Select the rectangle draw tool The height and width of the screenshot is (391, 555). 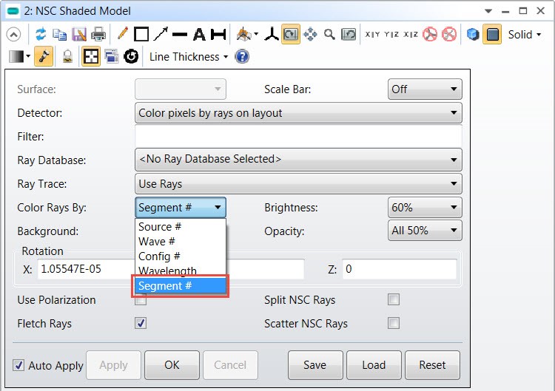[x=141, y=34]
